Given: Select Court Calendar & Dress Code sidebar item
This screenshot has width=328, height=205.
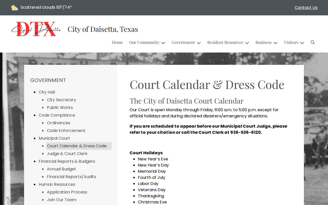Looking at the screenshot, I should pyautogui.click(x=79, y=146).
